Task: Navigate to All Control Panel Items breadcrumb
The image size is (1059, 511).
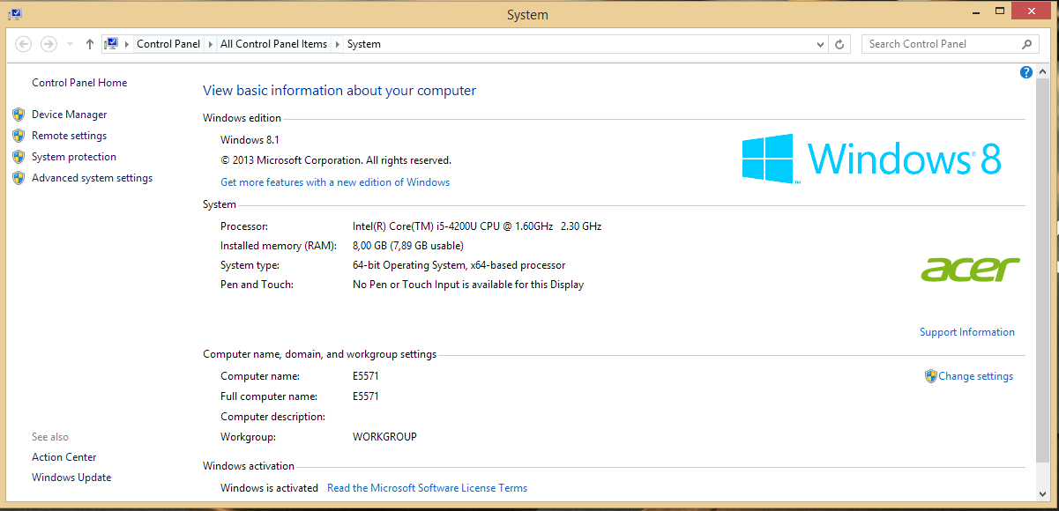Action: 273,43
